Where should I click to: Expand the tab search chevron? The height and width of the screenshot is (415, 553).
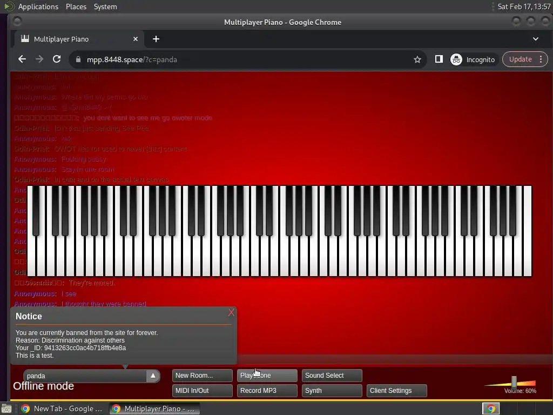pos(535,39)
